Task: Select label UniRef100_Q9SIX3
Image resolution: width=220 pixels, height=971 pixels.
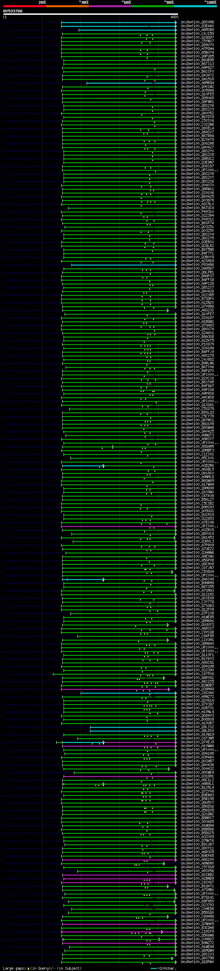Action: click(x=197, y=954)
